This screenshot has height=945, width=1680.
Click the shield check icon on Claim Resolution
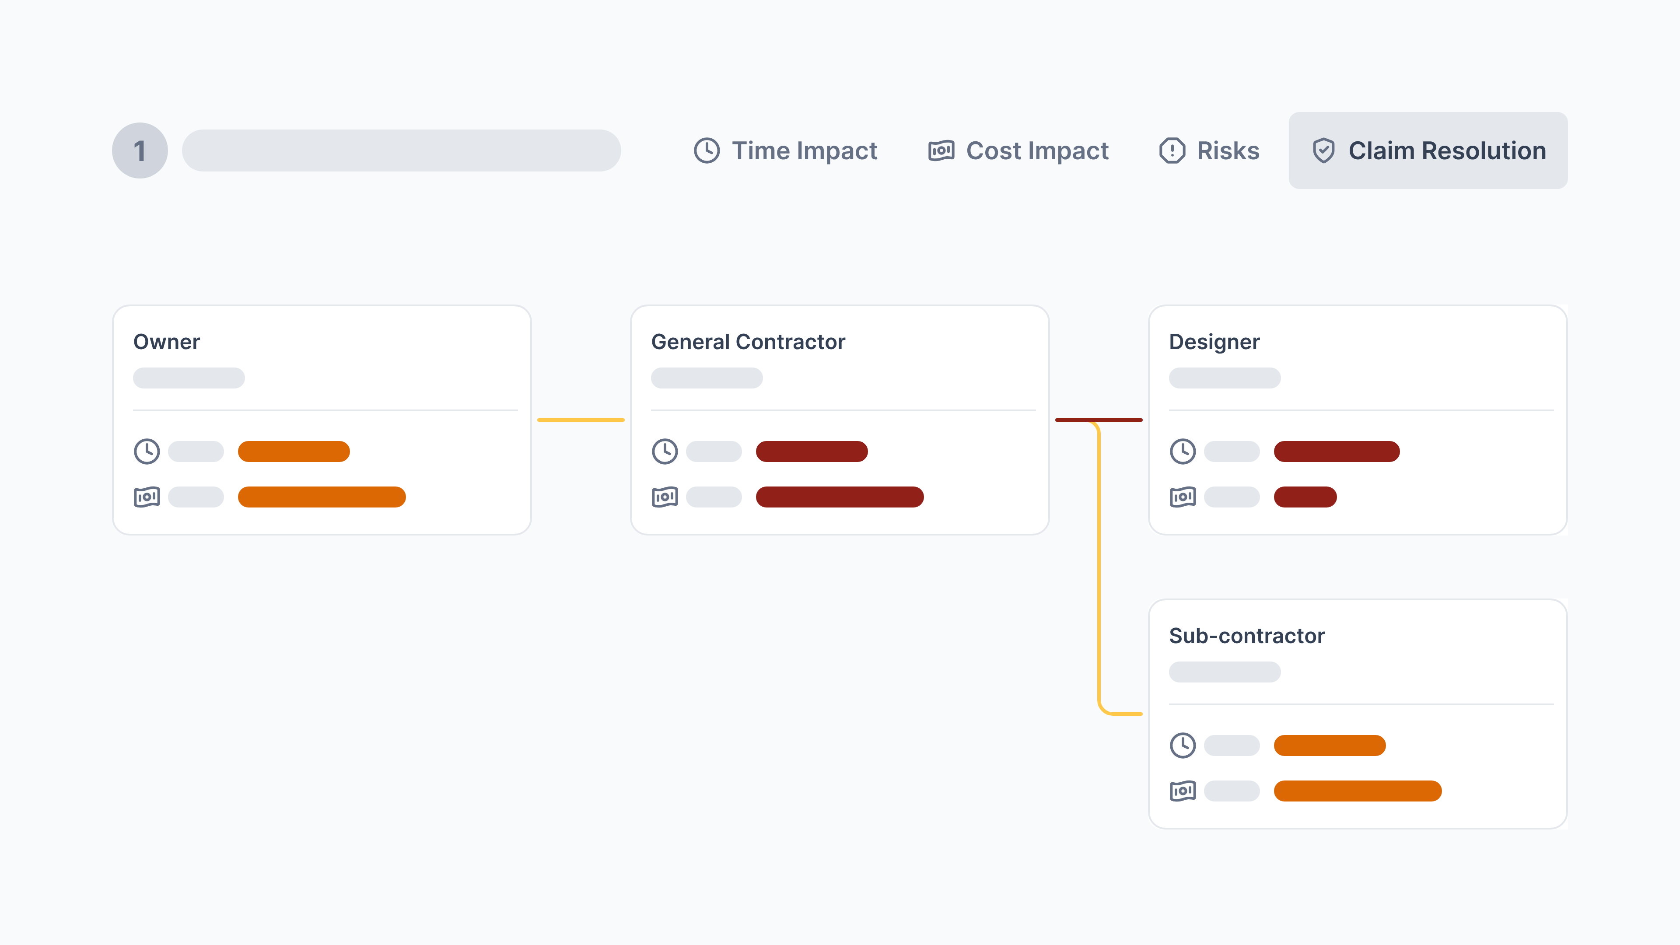pos(1323,150)
